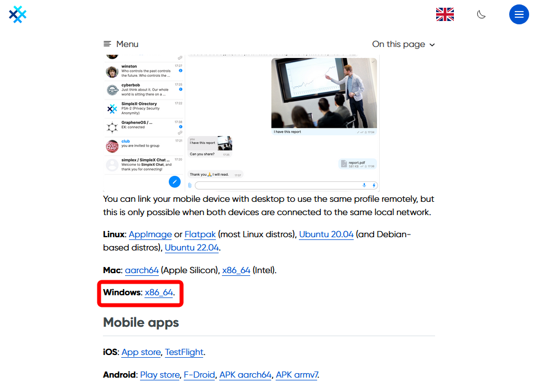Download the Linux AppImage
Image resolution: width=538 pixels, height=392 pixels.
pyautogui.click(x=150, y=234)
